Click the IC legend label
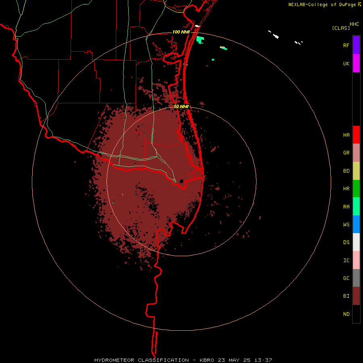This screenshot has height=363, width=363. [x=346, y=261]
